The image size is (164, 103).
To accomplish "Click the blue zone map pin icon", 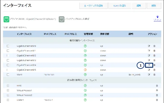I will (x=157, y=17).
